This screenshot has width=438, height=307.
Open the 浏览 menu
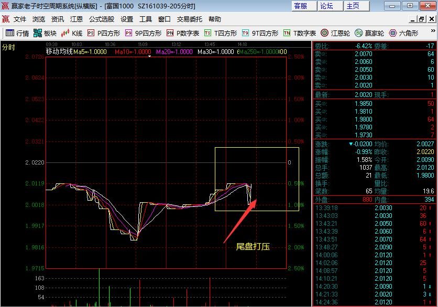(39, 19)
